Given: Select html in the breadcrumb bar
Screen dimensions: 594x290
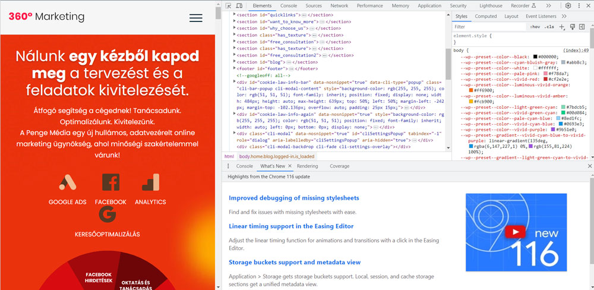Looking at the screenshot, I should click(229, 156).
